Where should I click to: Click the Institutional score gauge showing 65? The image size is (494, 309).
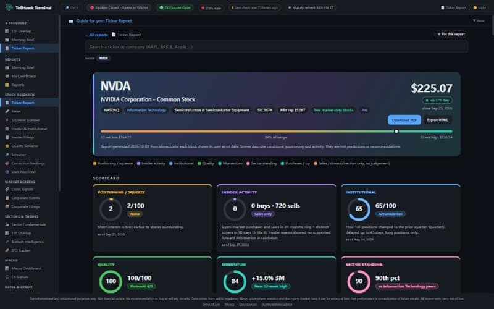pos(359,209)
